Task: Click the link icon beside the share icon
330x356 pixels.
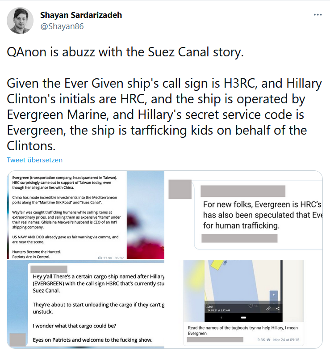Action: point(268,308)
